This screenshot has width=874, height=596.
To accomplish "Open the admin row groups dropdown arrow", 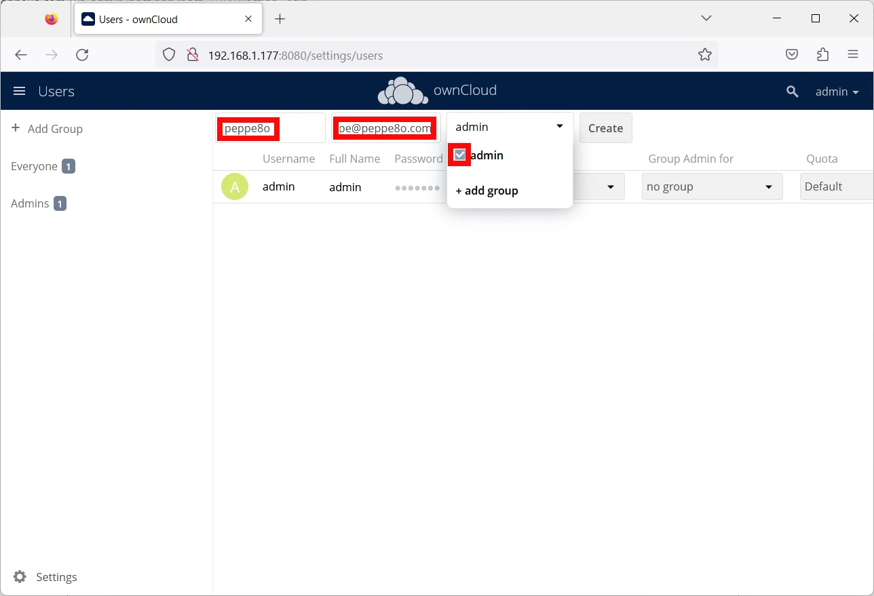I will click(610, 186).
